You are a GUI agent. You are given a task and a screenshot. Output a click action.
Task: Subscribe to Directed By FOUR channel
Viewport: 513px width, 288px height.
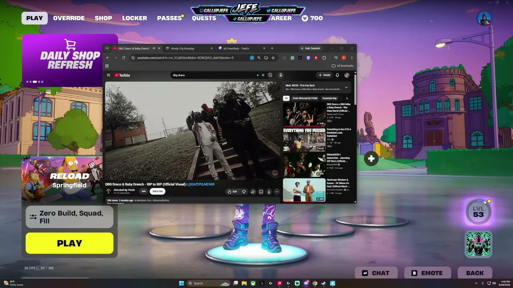coord(158,191)
